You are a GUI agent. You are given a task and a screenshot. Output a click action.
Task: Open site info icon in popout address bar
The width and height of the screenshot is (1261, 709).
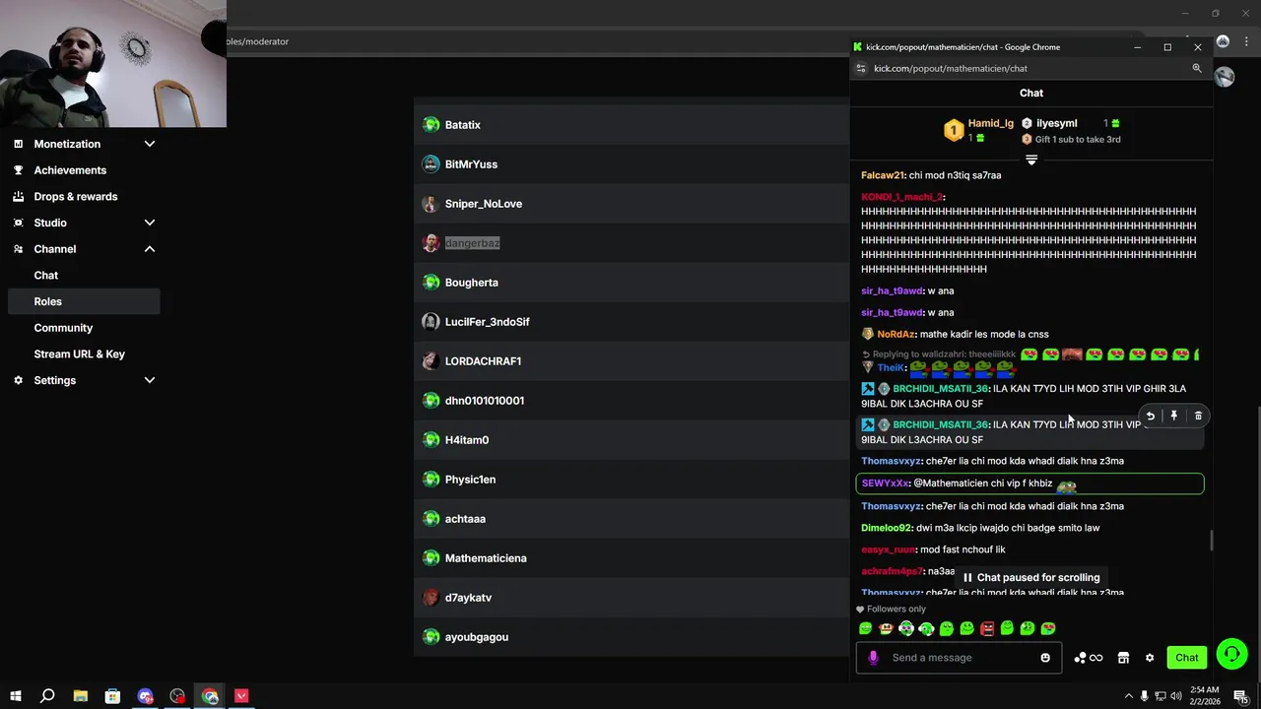coord(860,68)
